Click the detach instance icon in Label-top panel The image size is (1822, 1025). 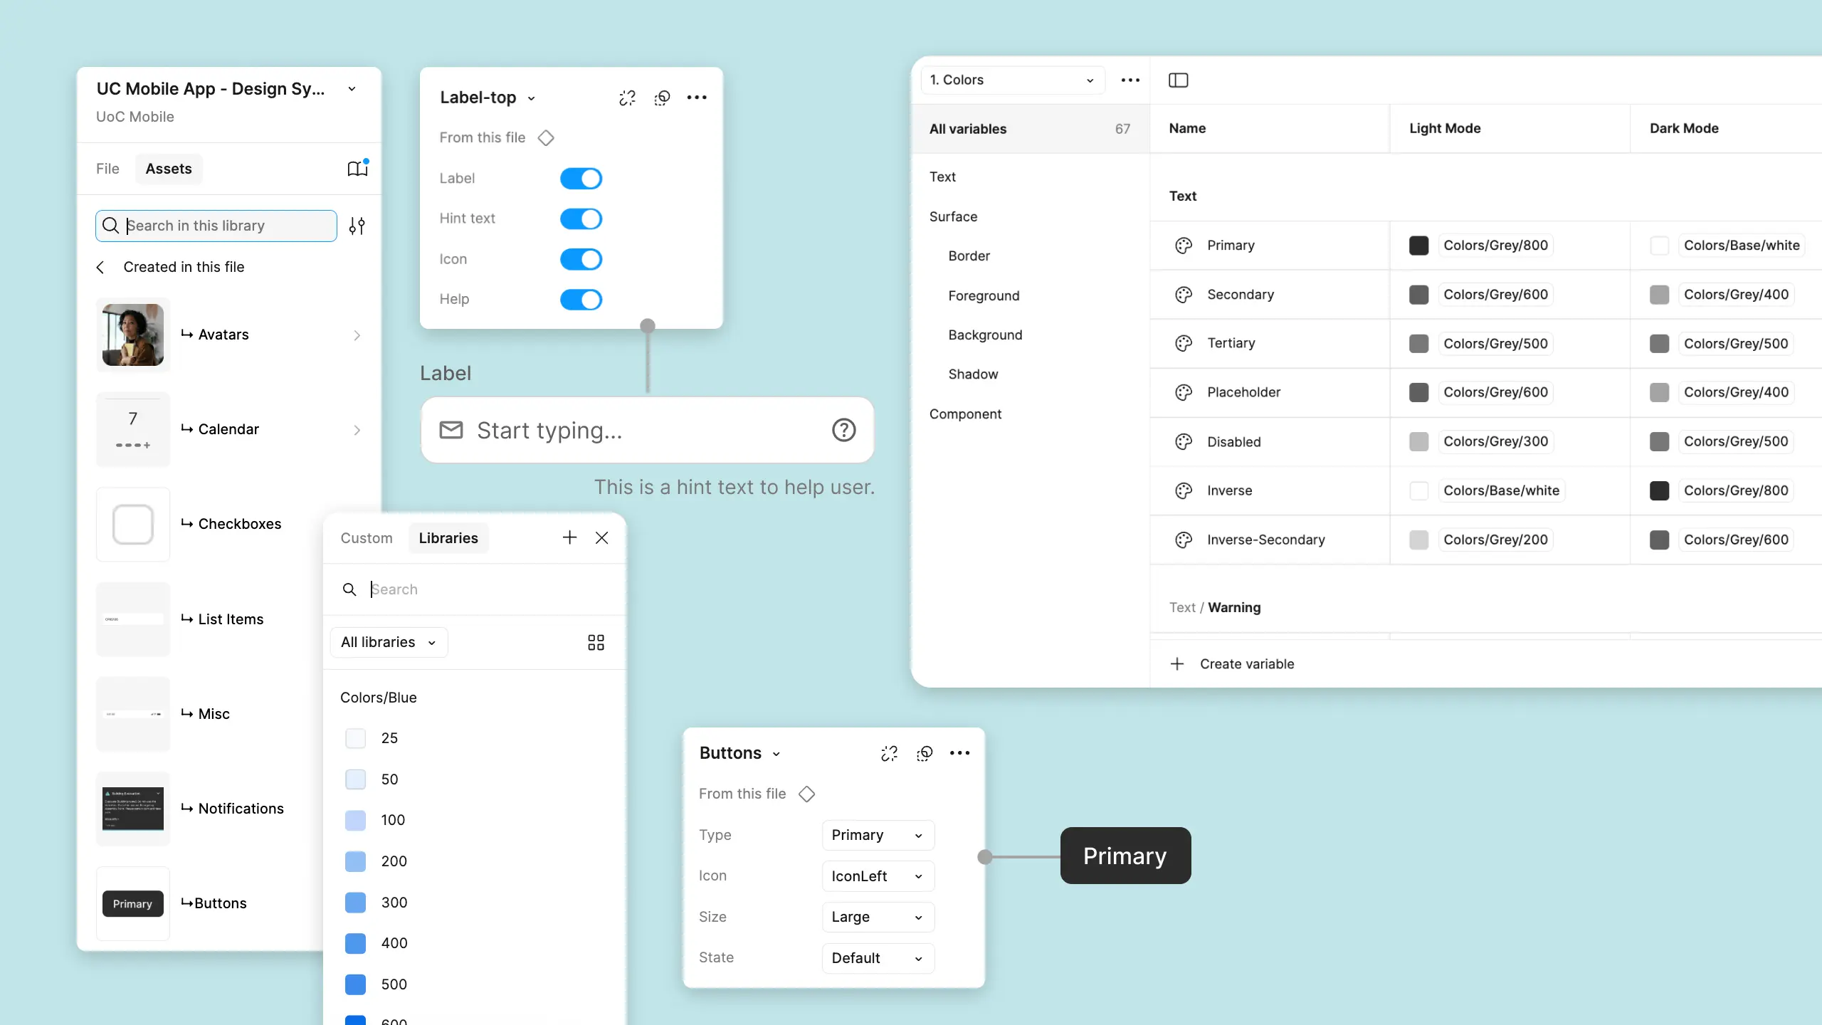pos(627,98)
